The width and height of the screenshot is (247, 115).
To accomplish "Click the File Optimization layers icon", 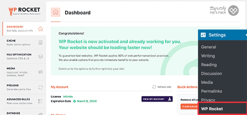I will tap(41, 56).
